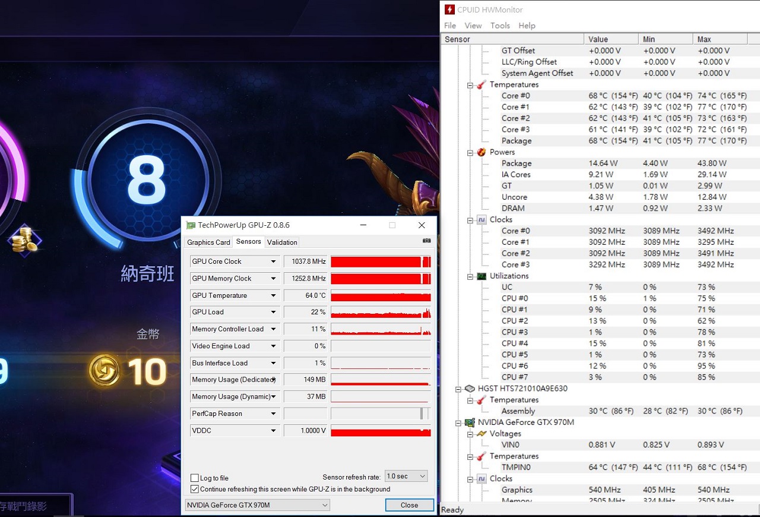Open the Bus Interface Load dropdown
760x517 pixels.
point(274,363)
